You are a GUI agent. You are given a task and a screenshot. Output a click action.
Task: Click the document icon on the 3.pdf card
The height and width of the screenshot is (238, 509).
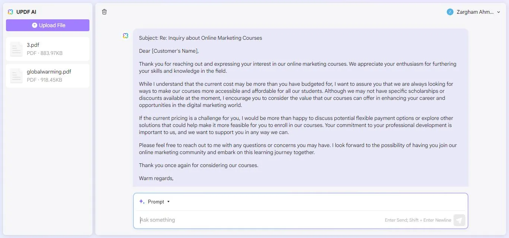16,49
